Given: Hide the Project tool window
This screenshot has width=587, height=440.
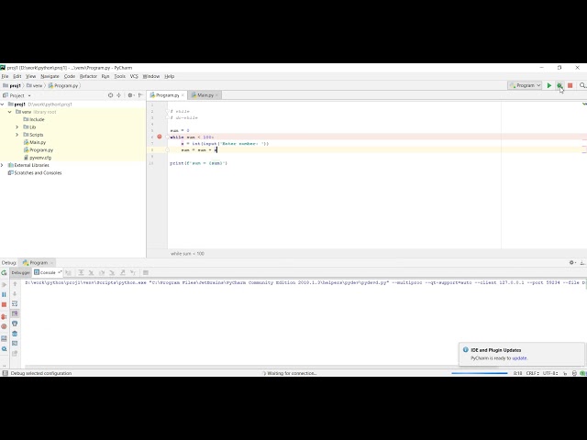Looking at the screenshot, I should (140, 95).
